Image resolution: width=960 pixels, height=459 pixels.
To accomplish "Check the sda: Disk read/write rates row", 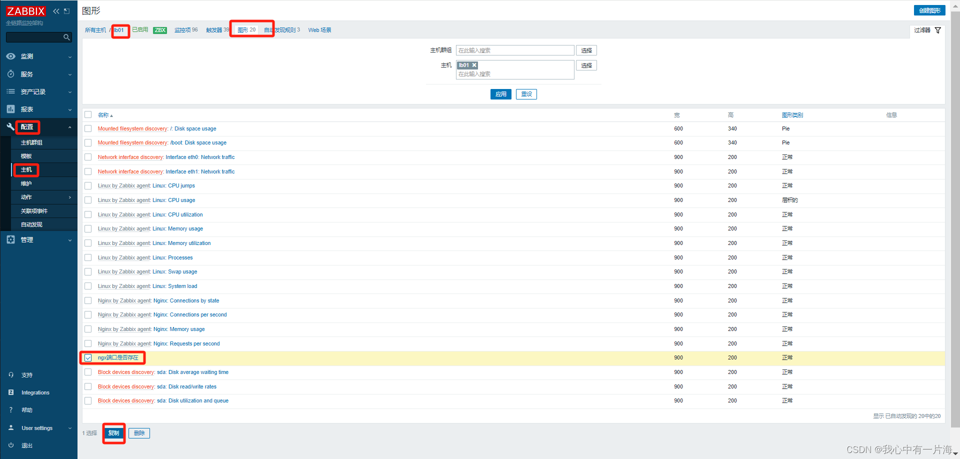I will coord(88,386).
